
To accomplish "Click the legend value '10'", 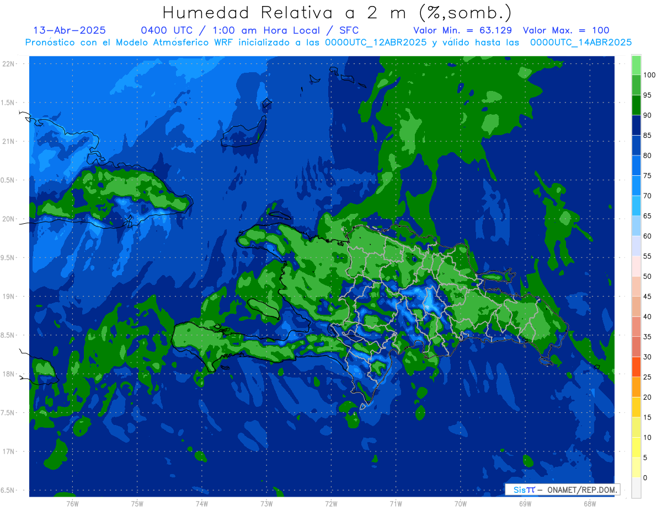I will (x=648, y=438).
